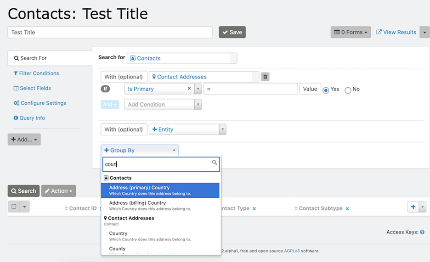This screenshot has height=262, width=430.
Task: Open the 0 Forms dropdown
Action: tap(351, 32)
